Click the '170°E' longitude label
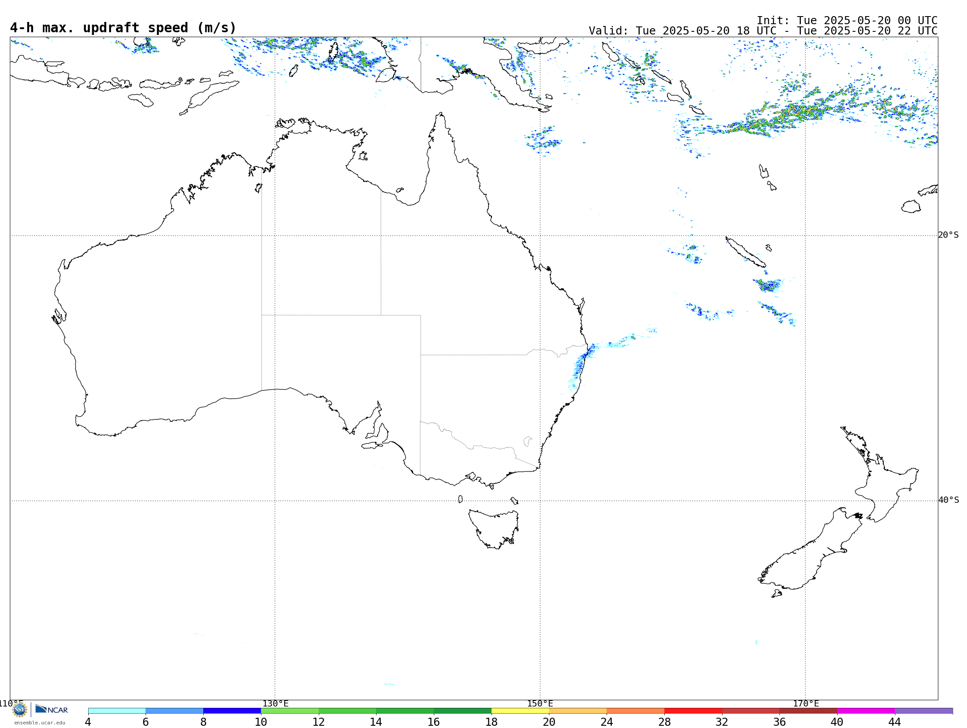Viewport: 967px width, 728px height. (x=806, y=703)
